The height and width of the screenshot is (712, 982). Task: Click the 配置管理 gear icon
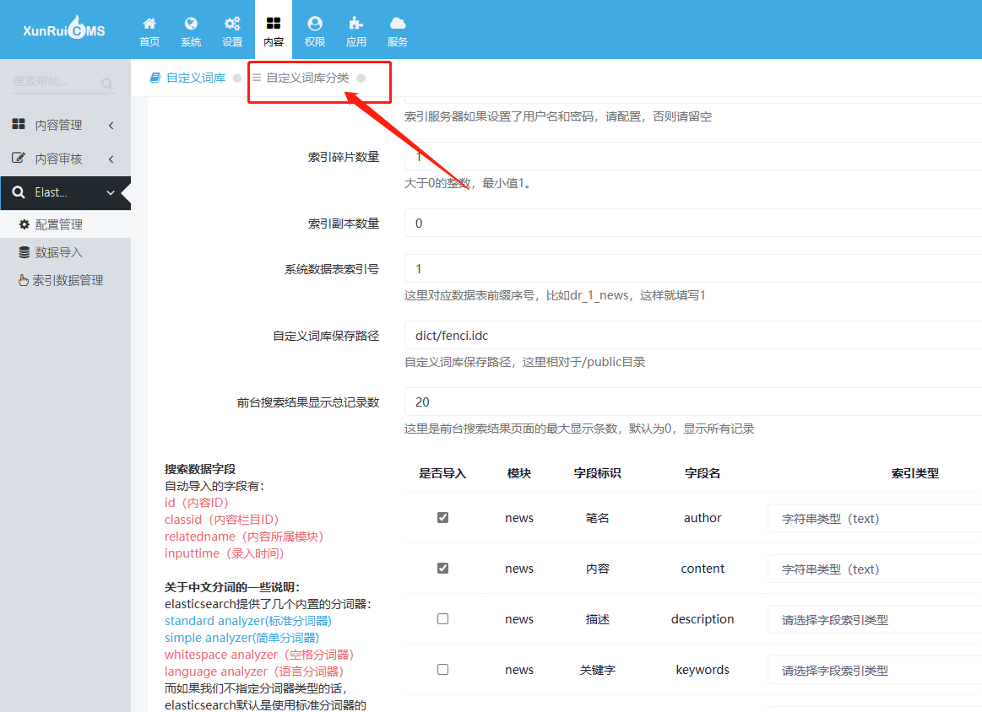pyautogui.click(x=24, y=224)
